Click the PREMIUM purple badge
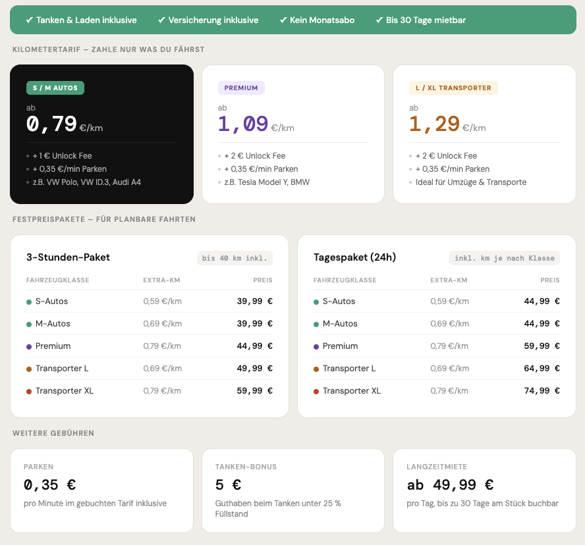 click(x=241, y=88)
